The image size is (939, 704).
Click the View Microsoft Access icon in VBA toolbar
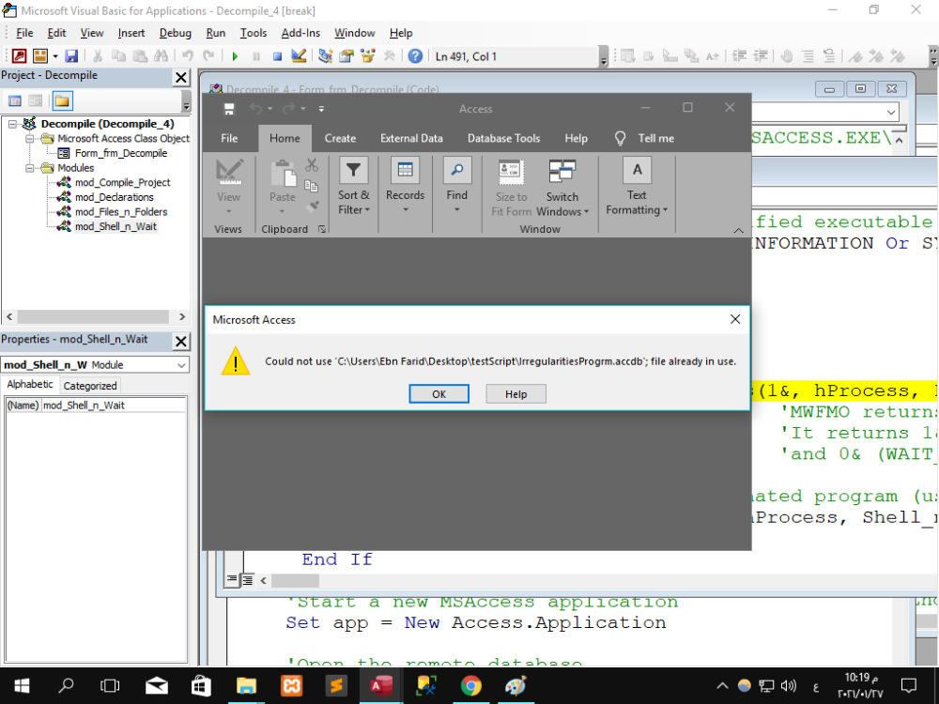19,56
